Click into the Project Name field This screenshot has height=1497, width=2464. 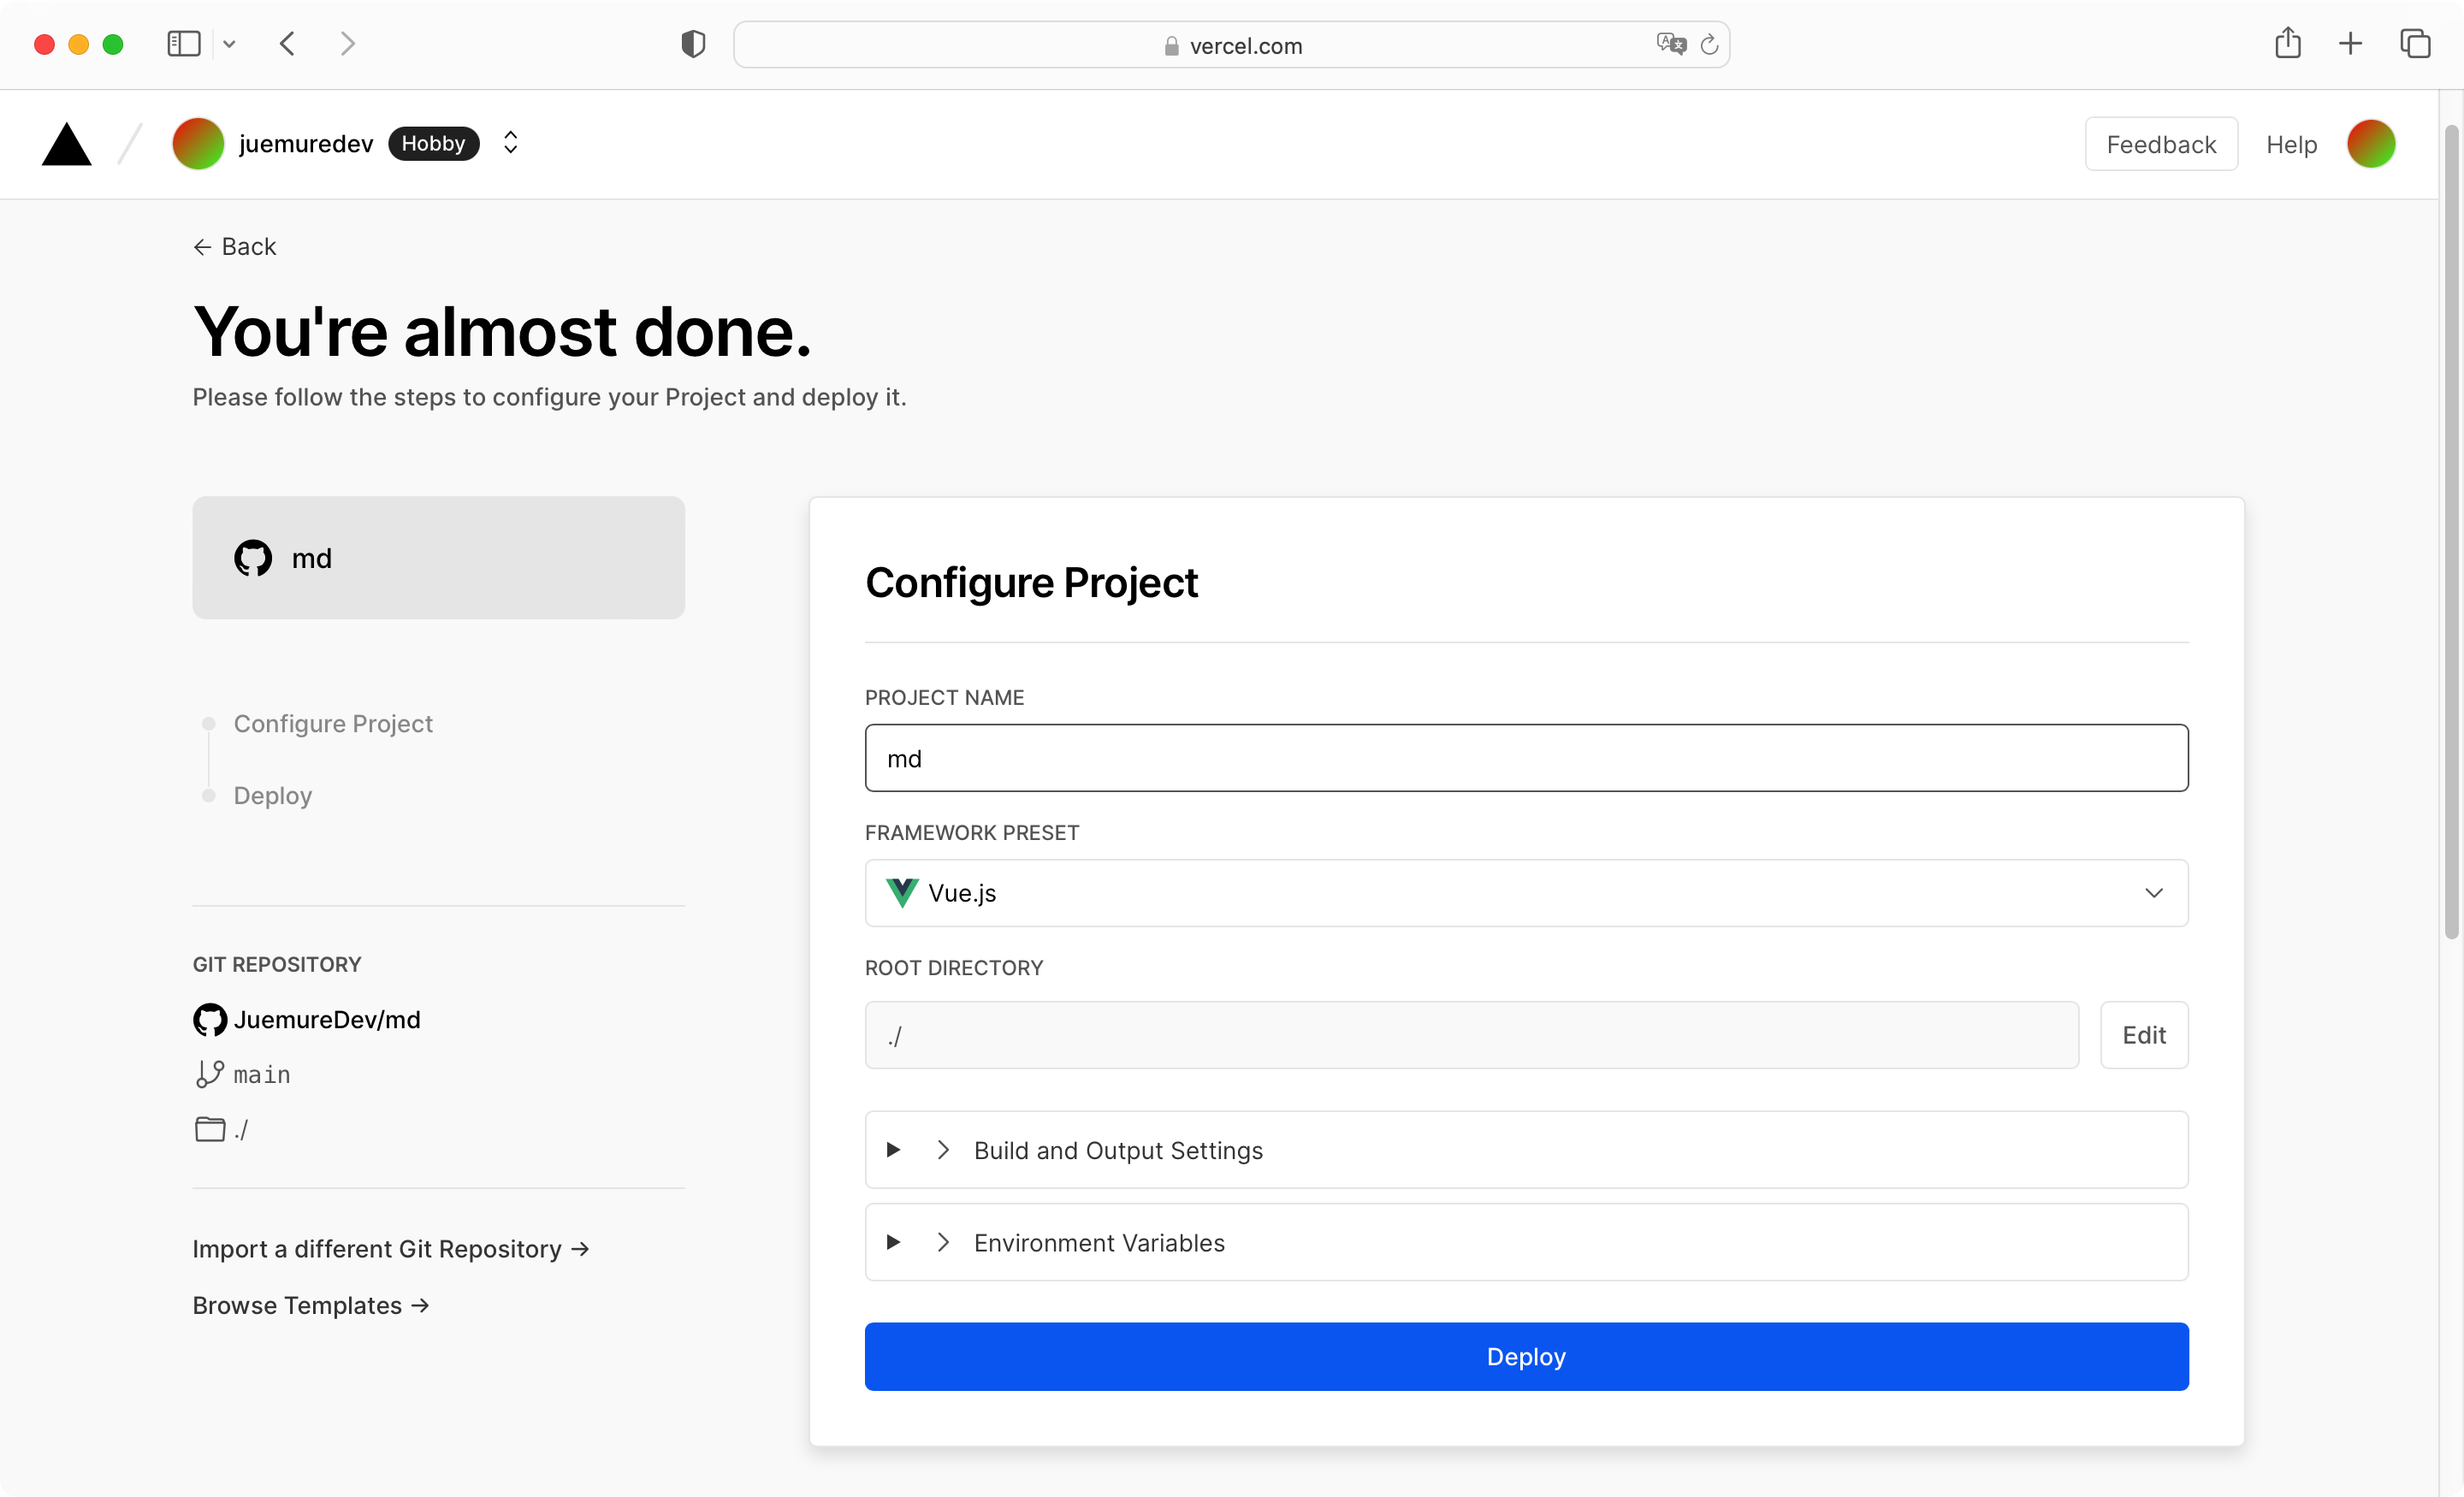(x=1526, y=758)
